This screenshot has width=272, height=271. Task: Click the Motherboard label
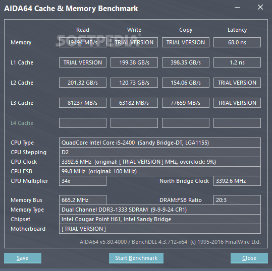click(x=28, y=229)
